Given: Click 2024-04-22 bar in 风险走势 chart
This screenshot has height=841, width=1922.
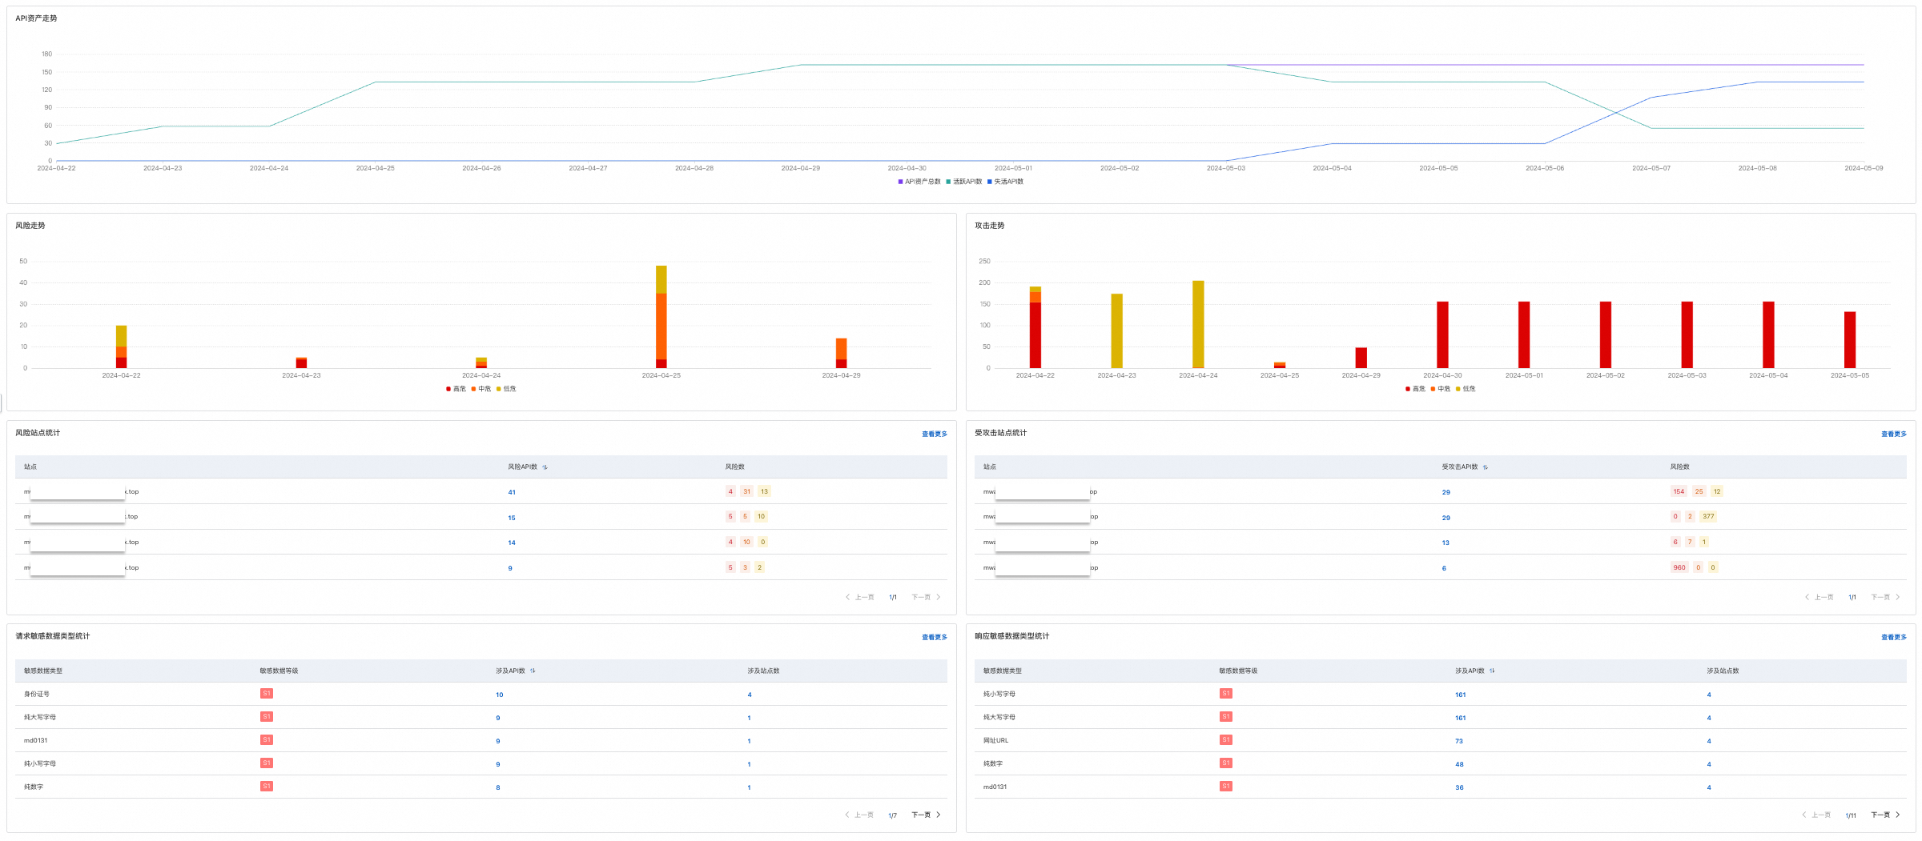Looking at the screenshot, I should [x=122, y=347].
